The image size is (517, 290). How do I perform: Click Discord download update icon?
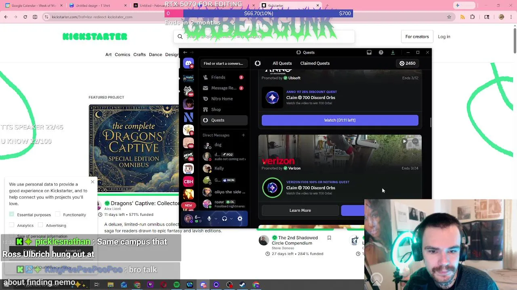coord(393,52)
